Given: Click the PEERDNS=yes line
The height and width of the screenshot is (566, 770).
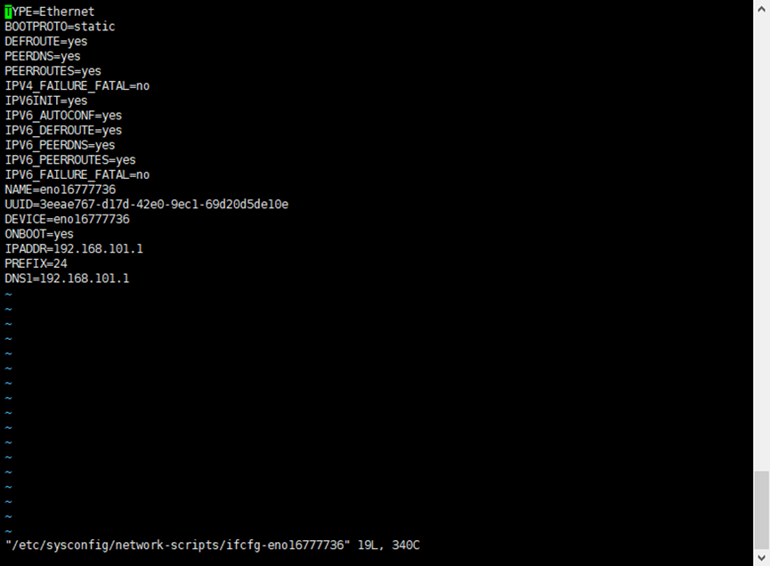Looking at the screenshot, I should coord(43,56).
